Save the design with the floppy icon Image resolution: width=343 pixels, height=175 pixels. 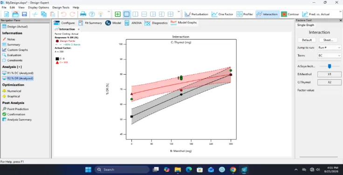(x=24, y=14)
